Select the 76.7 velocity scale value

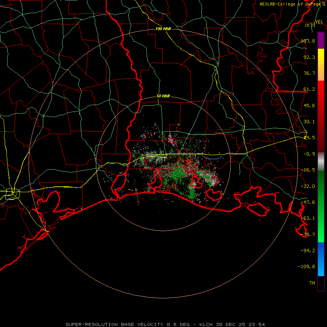(x=310, y=73)
